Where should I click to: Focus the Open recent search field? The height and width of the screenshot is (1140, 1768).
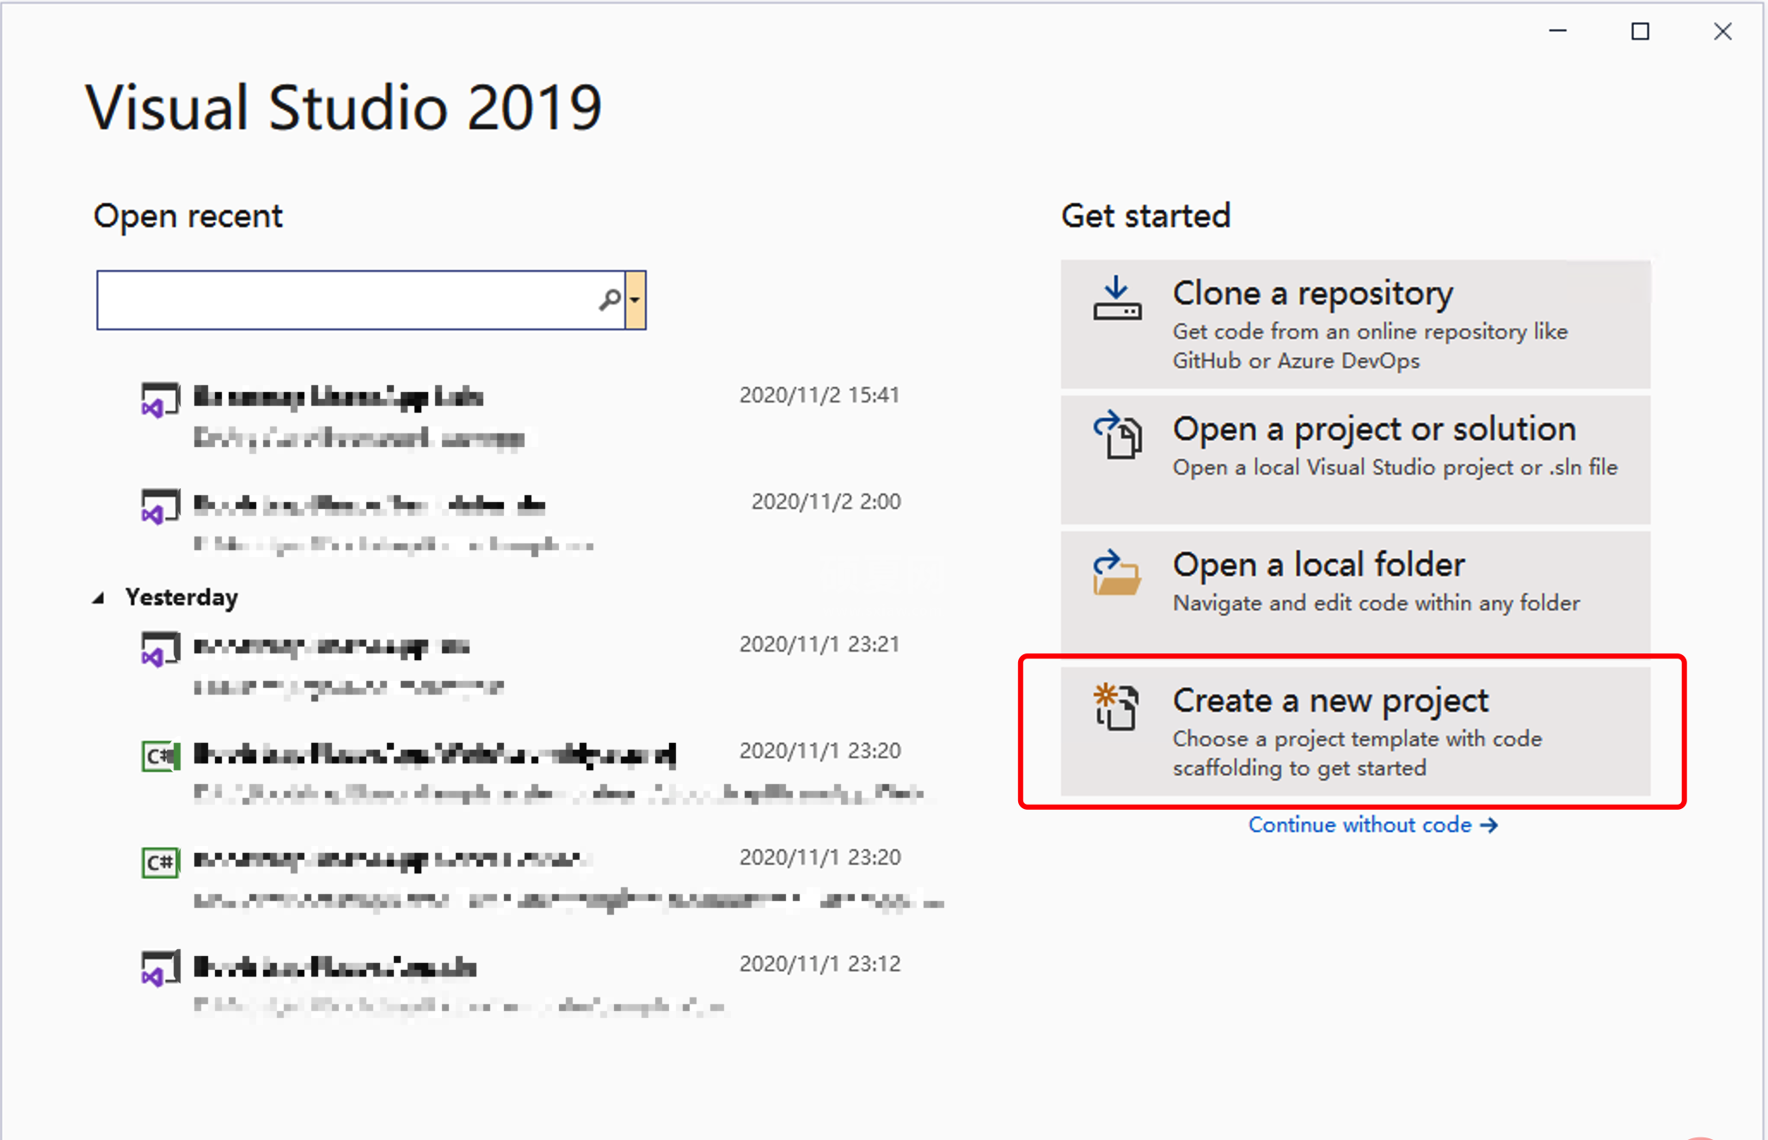click(360, 300)
